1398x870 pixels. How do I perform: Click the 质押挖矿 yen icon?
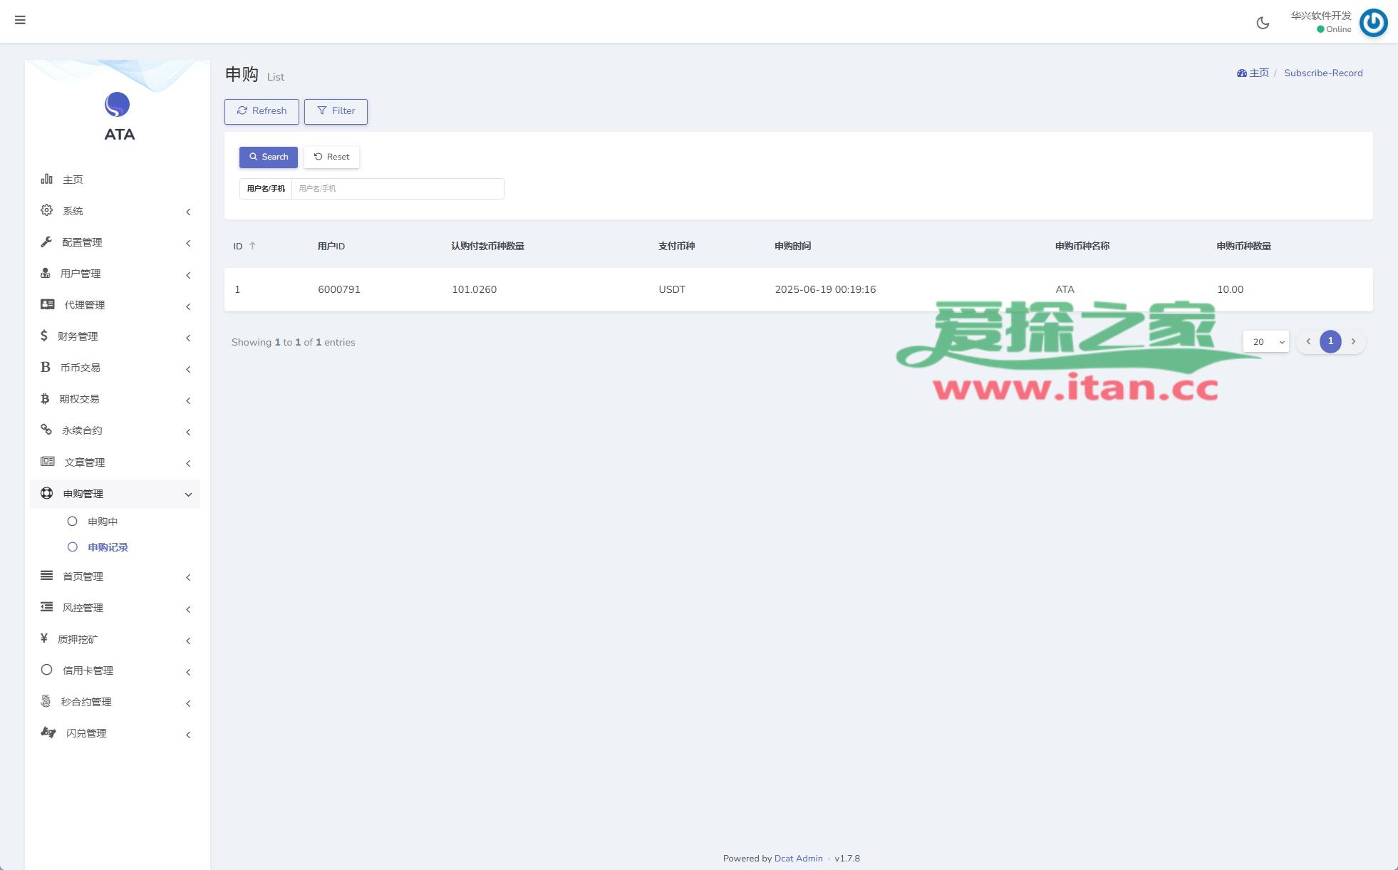click(44, 638)
